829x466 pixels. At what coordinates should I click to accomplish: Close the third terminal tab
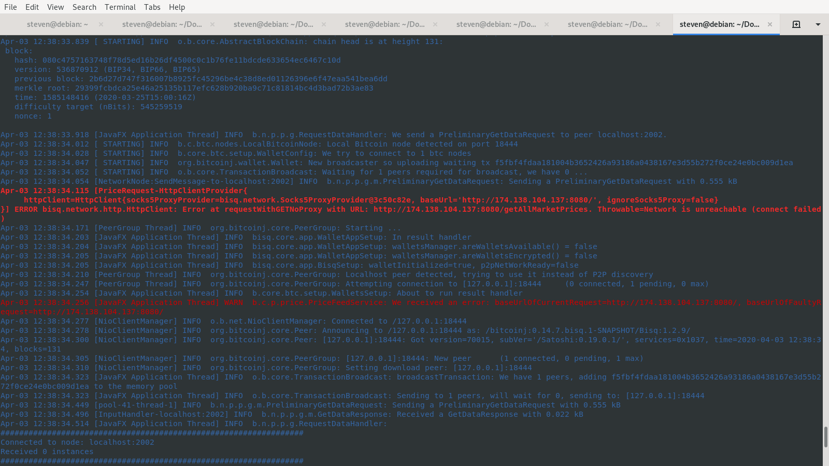tap(324, 24)
